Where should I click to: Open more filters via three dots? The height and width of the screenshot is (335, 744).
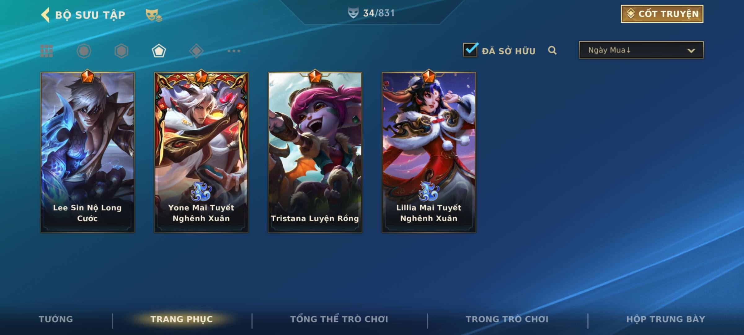point(234,51)
